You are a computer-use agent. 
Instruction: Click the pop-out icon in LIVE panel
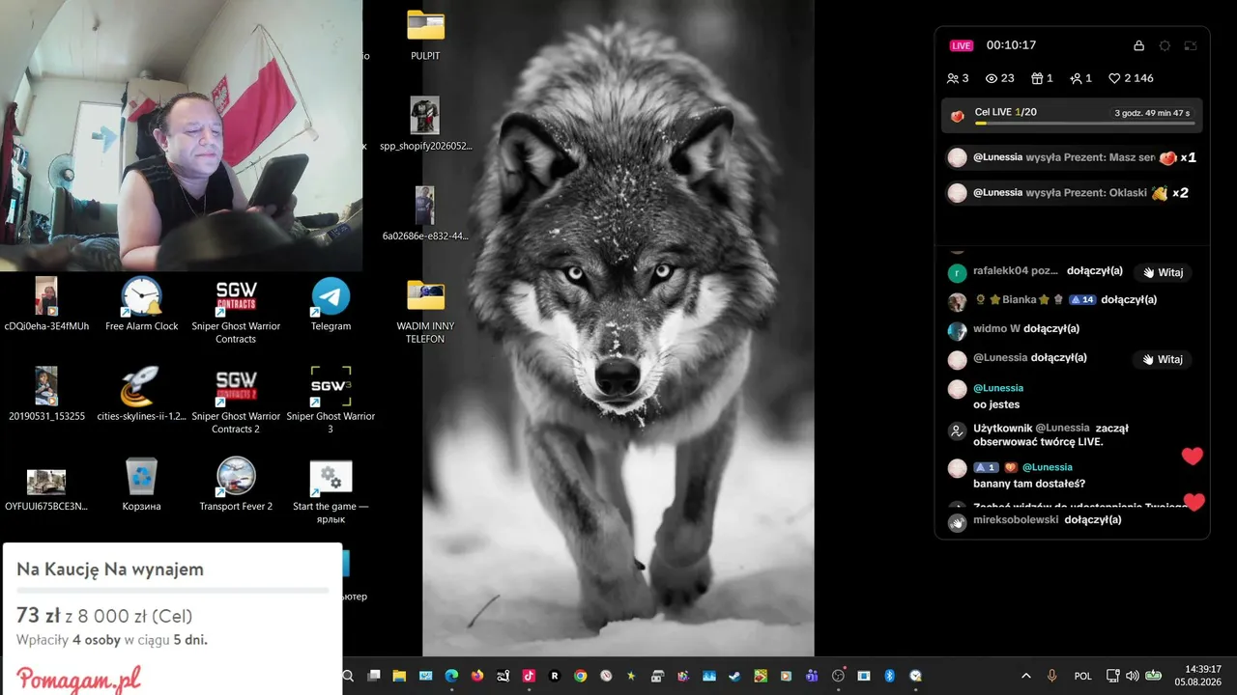(x=1191, y=45)
